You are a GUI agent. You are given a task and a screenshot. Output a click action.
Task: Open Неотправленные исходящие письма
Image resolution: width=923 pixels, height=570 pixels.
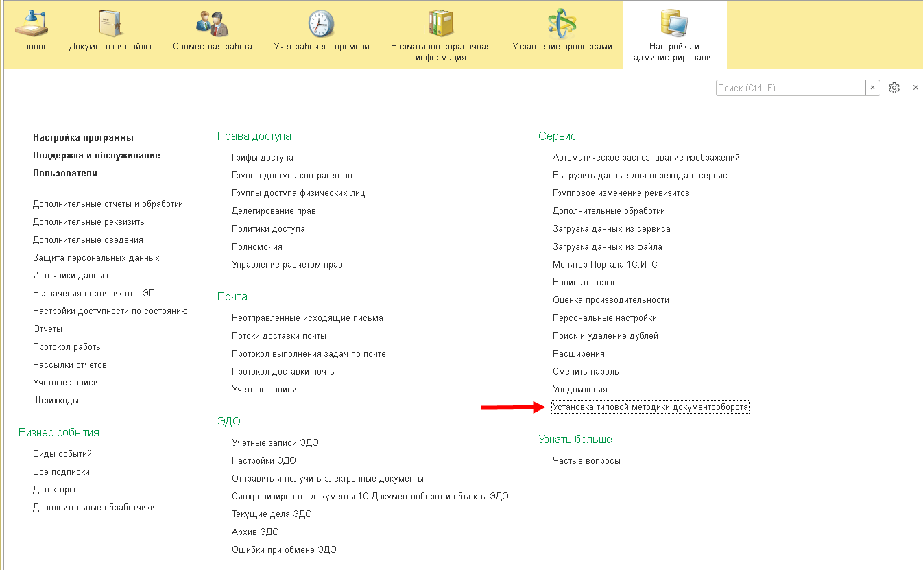[307, 318]
